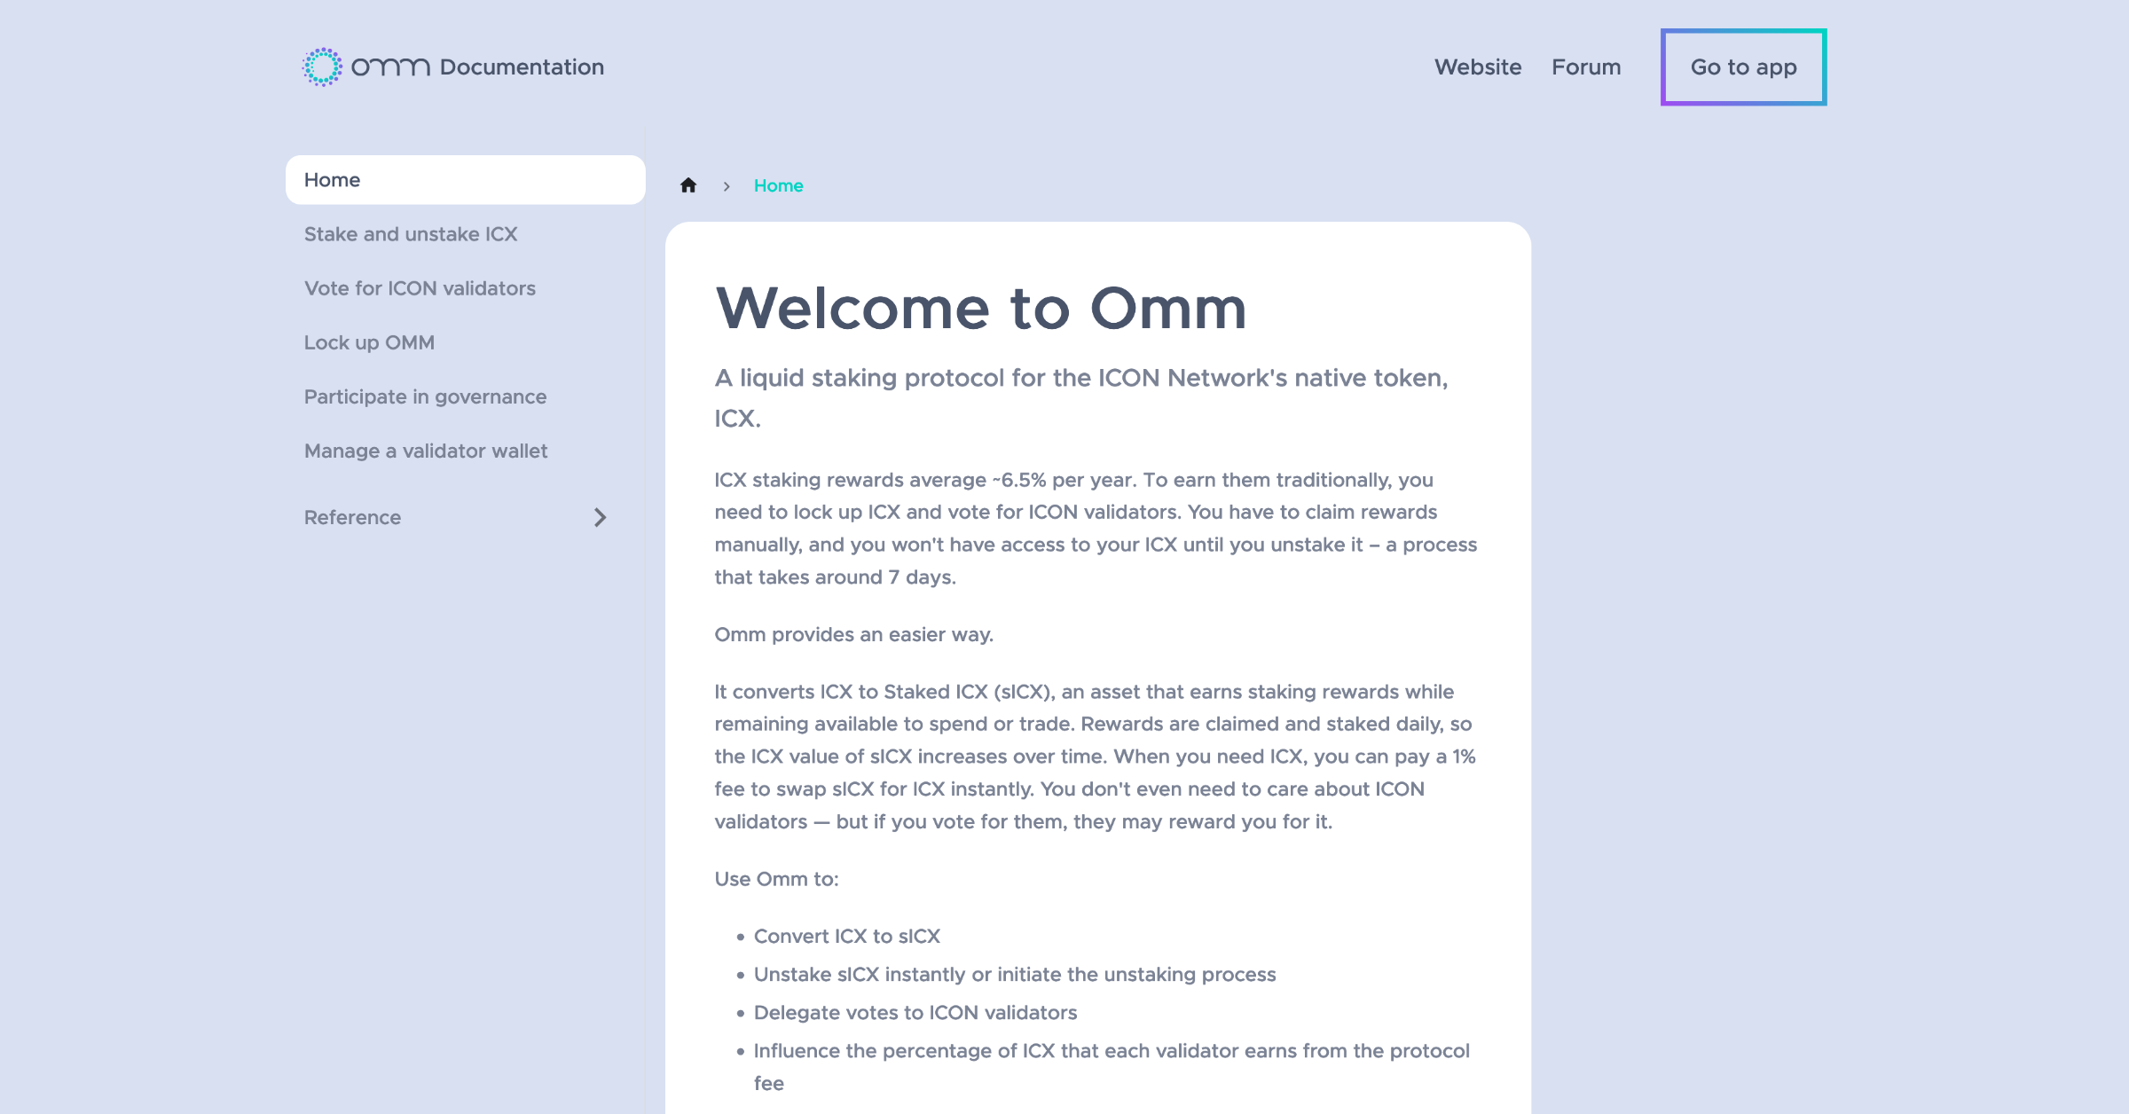
Task: Click the Reference sidebar entry
Action: pos(352,517)
